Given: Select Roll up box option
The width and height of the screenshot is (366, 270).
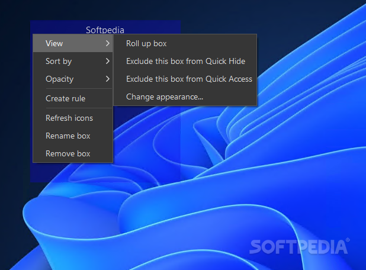Looking at the screenshot, I should [185, 43].
